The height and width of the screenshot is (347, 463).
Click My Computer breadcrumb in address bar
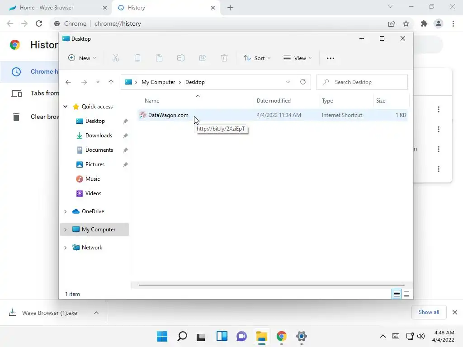pyautogui.click(x=158, y=82)
